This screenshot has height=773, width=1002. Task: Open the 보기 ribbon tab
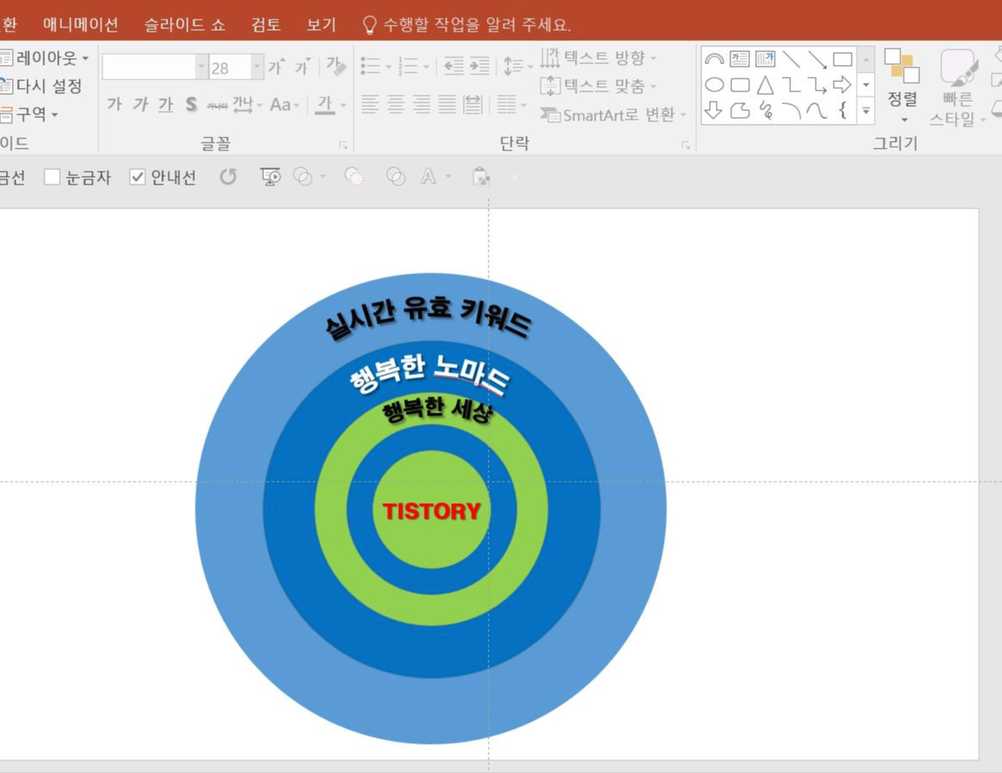point(321,24)
